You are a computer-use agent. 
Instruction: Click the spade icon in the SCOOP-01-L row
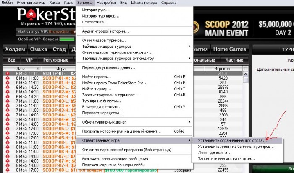(x=8, y=73)
